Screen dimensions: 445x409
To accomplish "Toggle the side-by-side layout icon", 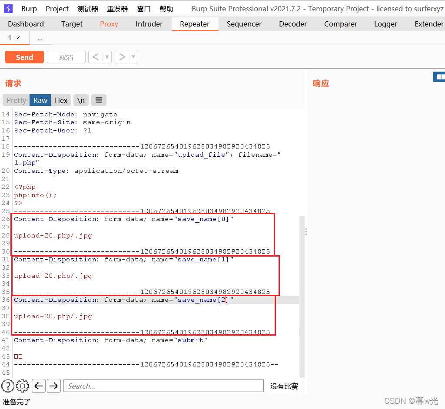I will pos(439,77).
